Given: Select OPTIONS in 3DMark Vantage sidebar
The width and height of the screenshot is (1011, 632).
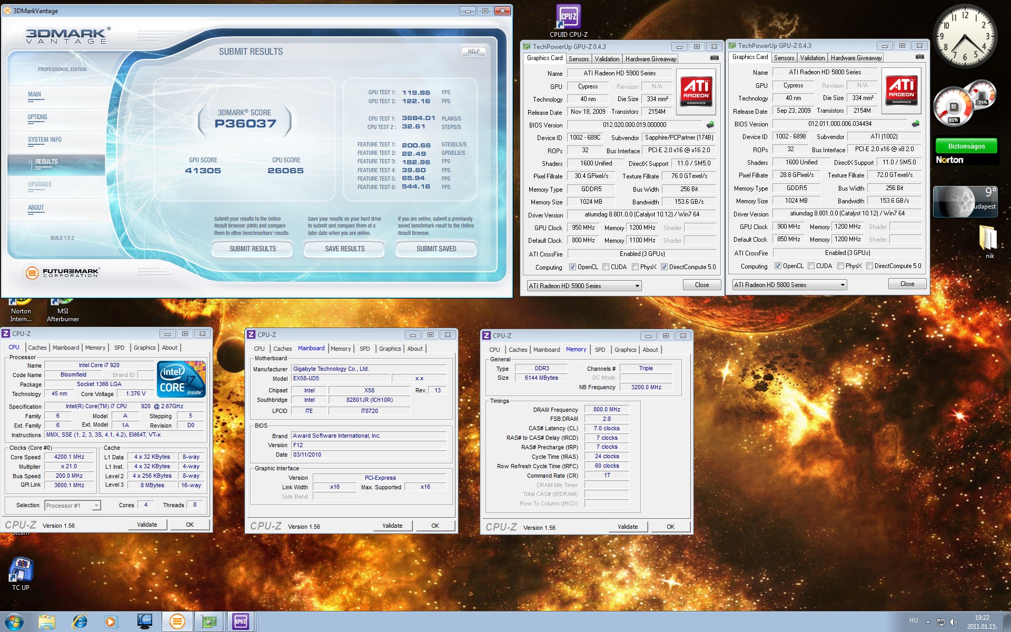Looking at the screenshot, I should click(37, 117).
